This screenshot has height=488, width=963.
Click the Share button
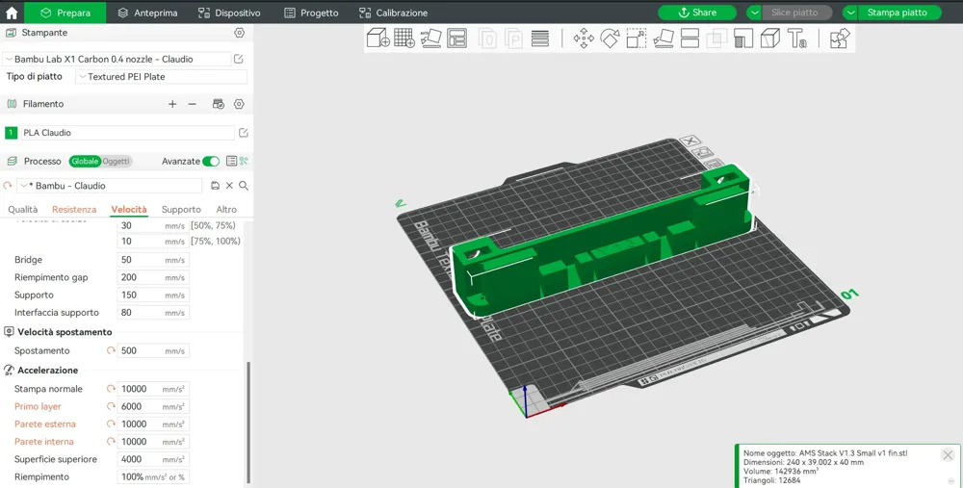(x=697, y=13)
